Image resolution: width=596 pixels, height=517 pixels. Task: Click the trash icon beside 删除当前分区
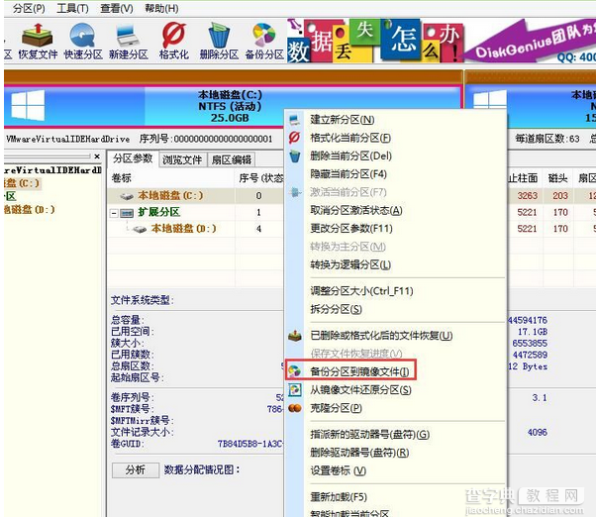pos(295,155)
